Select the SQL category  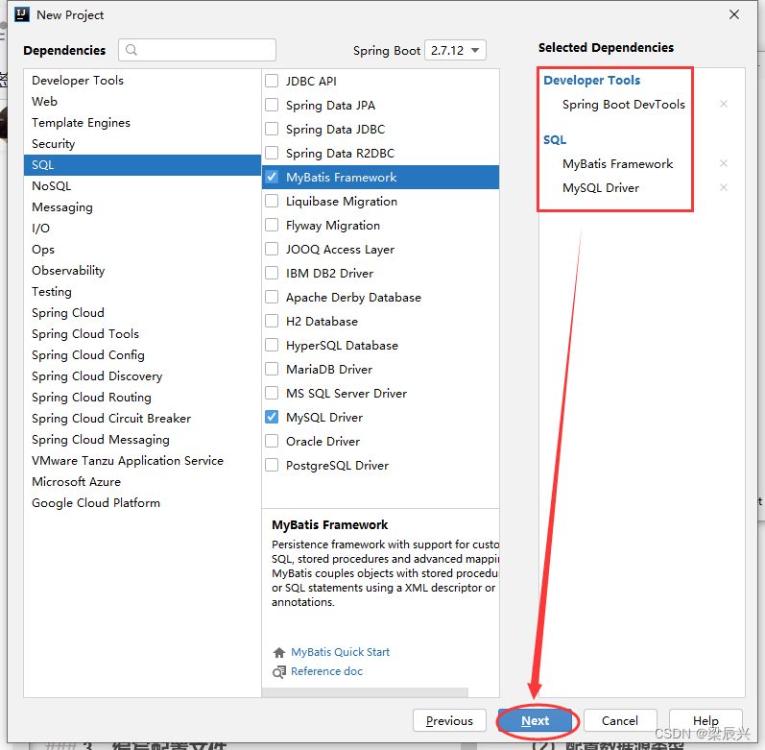tap(142, 165)
